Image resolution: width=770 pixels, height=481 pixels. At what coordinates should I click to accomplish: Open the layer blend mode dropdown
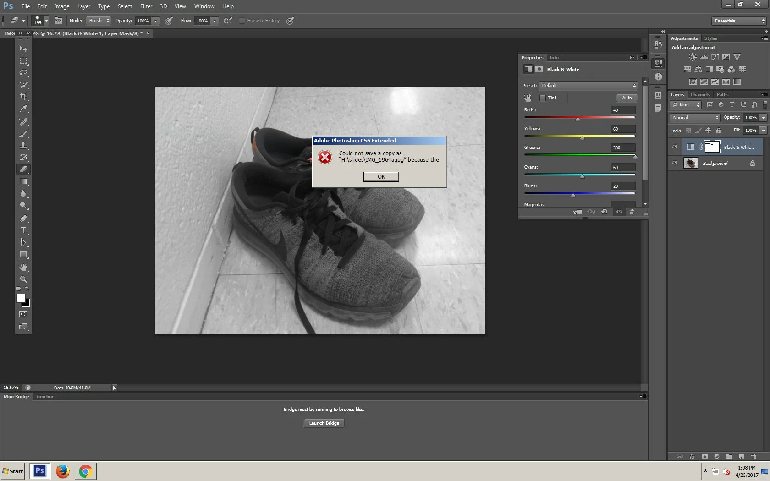pyautogui.click(x=695, y=118)
